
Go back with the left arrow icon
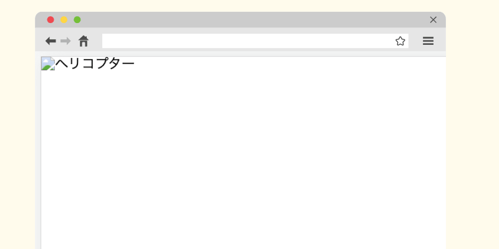[x=51, y=41]
